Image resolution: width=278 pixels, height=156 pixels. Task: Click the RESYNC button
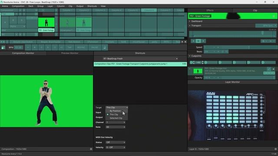pos(81,47)
